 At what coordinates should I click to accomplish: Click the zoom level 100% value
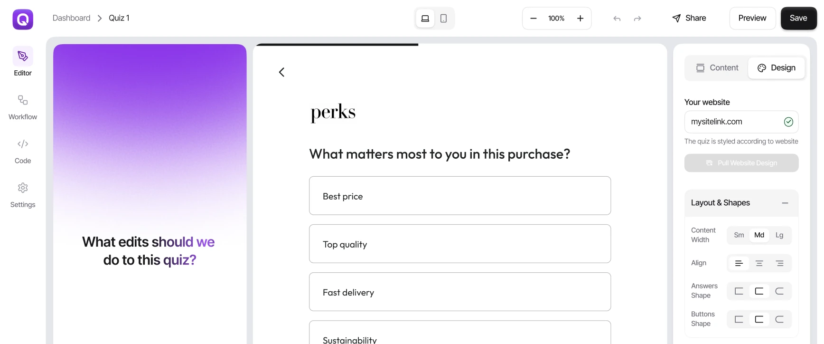tap(556, 19)
